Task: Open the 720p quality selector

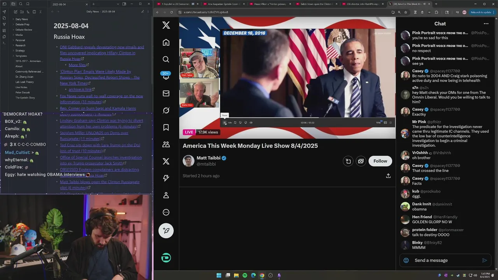Action: pos(378,122)
